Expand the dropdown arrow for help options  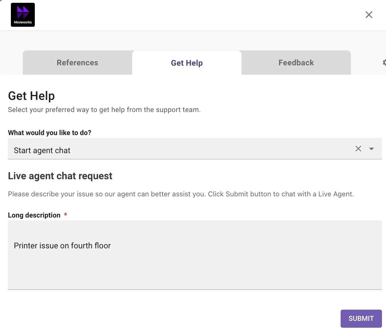(371, 149)
